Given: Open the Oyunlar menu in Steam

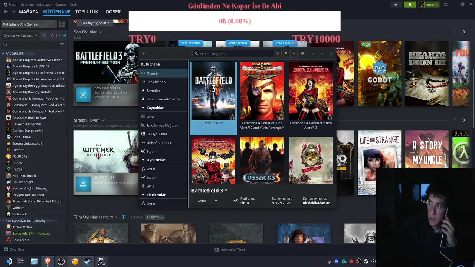Looking at the screenshot, I should click(61, 4).
